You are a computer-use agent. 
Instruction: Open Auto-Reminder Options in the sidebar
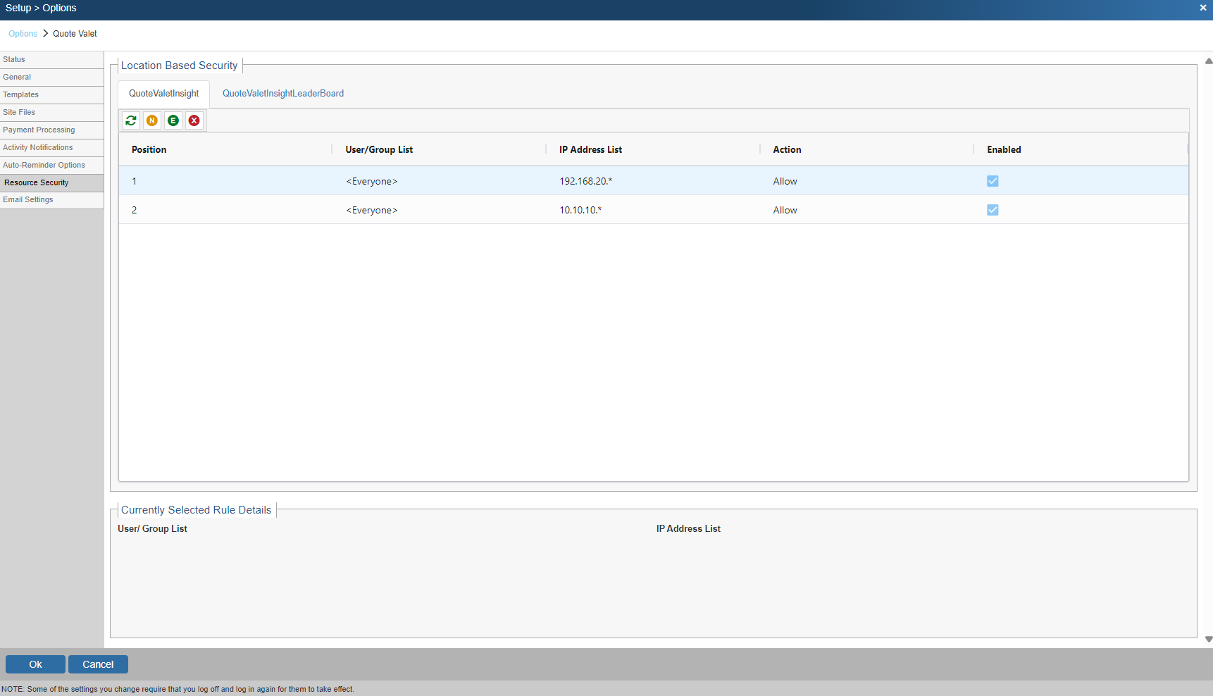coord(44,165)
